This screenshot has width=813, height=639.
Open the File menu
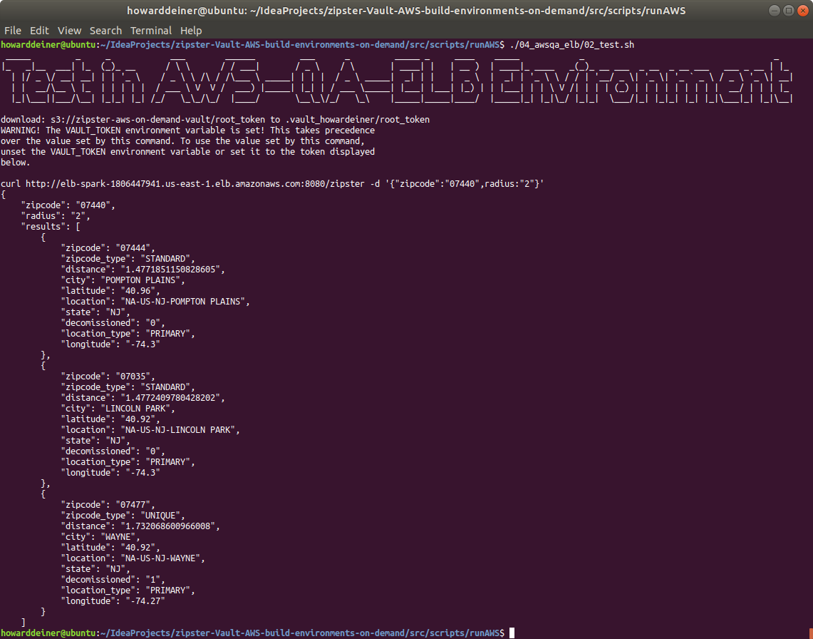pyautogui.click(x=12, y=31)
